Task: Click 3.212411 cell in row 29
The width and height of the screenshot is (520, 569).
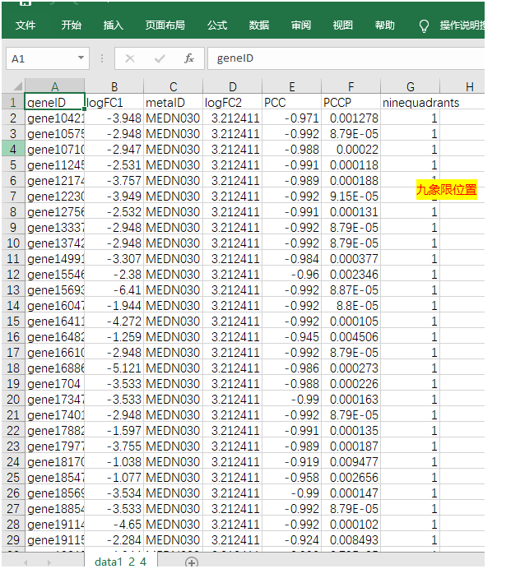Action: tap(232, 539)
